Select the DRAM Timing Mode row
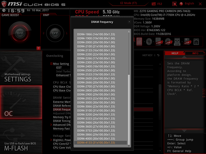This screenshot has height=154, width=206. point(62,121)
